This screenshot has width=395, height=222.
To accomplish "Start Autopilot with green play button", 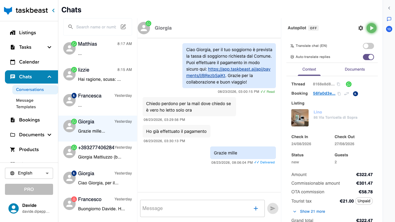I will [372, 28].
